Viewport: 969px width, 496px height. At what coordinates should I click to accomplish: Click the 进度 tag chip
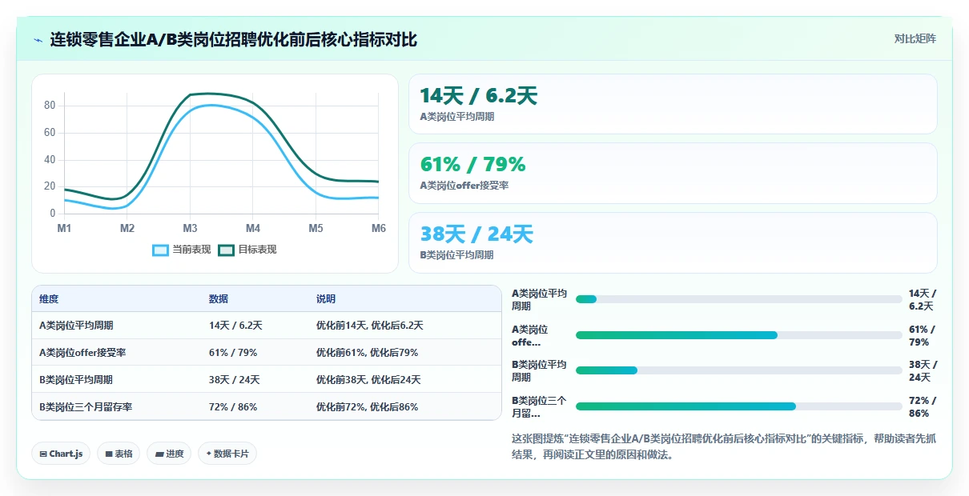pos(169,454)
